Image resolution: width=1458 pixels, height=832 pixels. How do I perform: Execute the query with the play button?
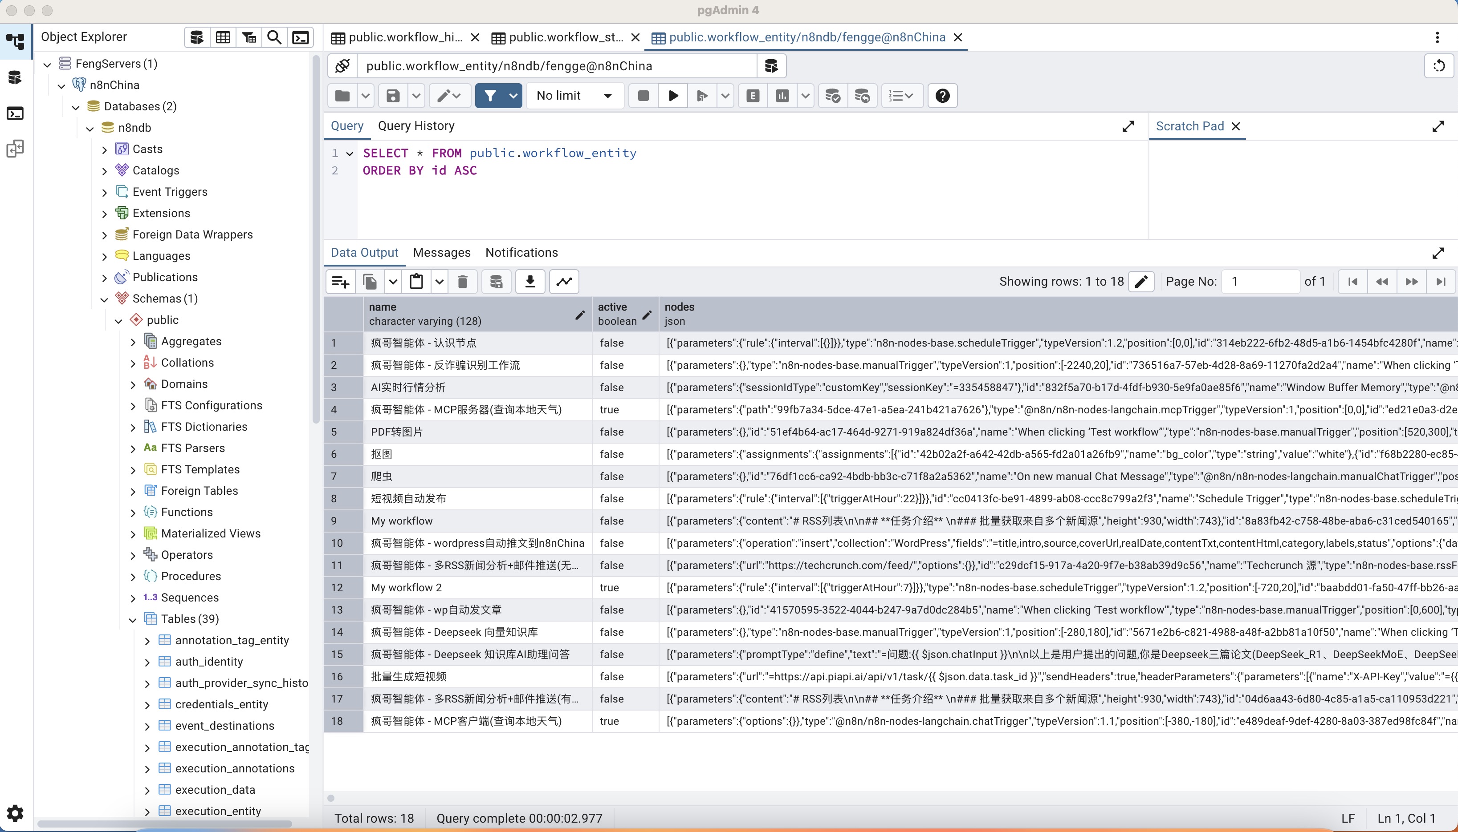(x=673, y=95)
